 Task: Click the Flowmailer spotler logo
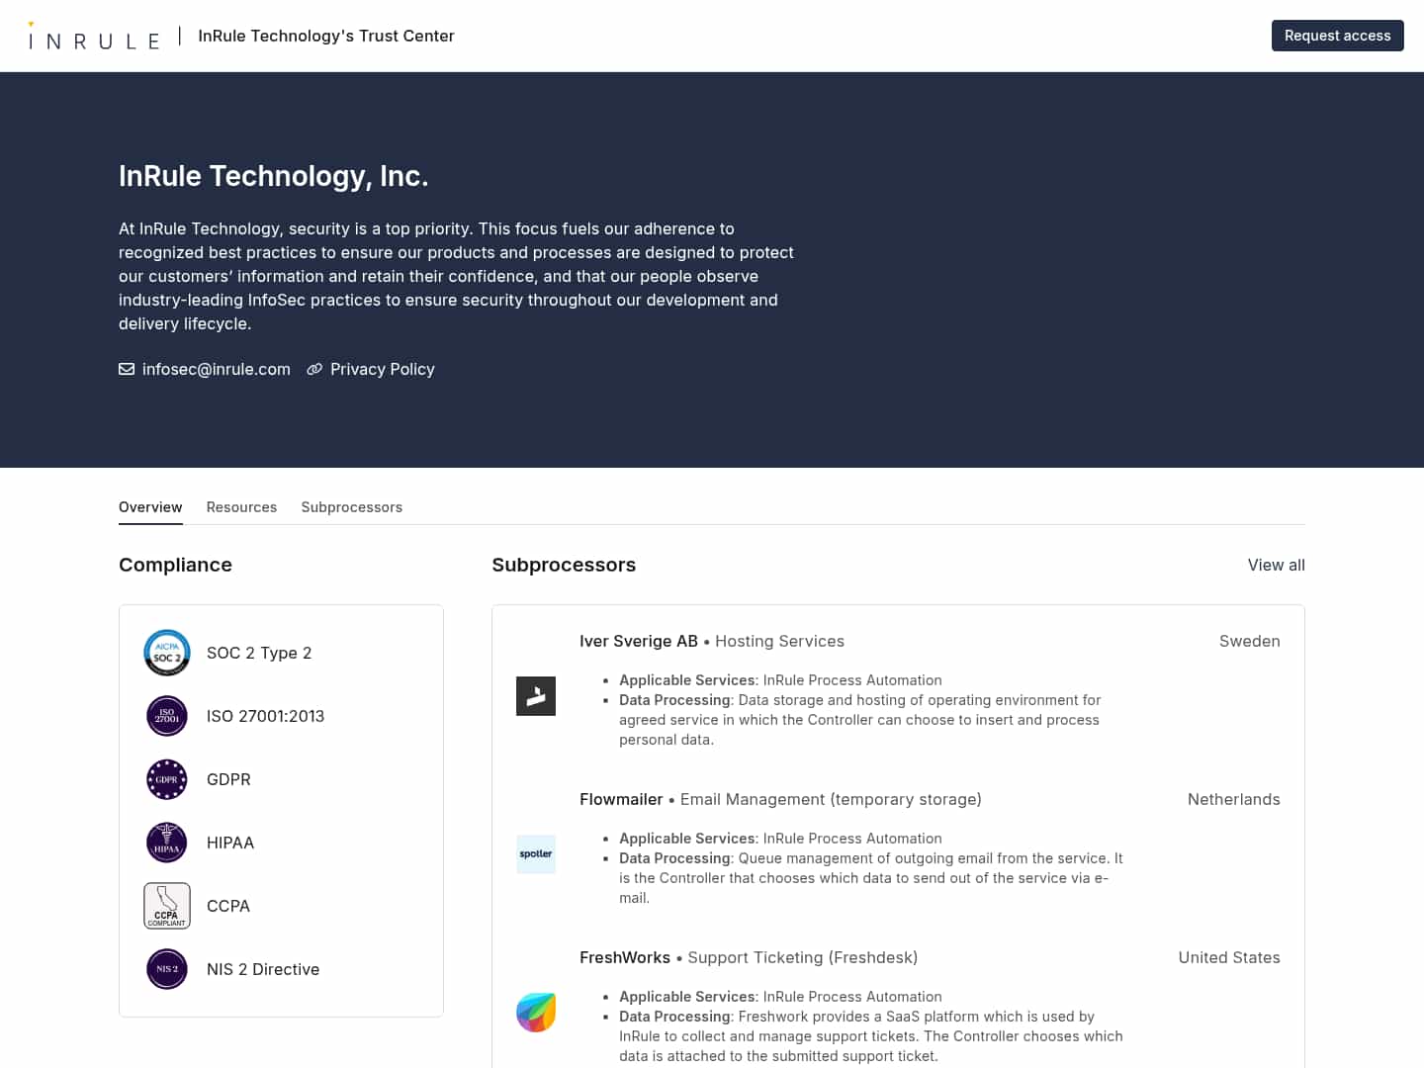[536, 854]
